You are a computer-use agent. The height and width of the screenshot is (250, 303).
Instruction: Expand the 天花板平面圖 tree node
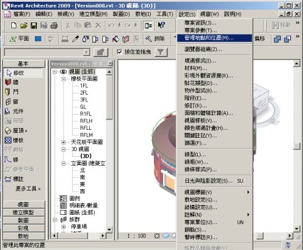click(63, 142)
